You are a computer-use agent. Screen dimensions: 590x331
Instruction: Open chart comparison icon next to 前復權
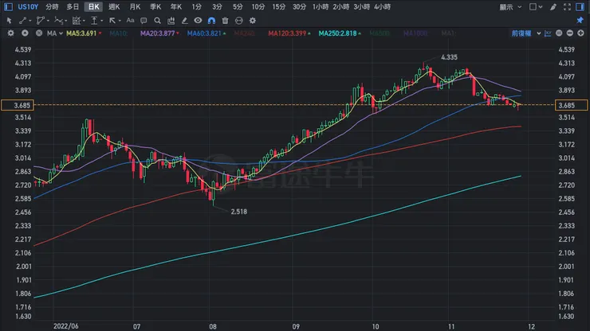(x=548, y=33)
